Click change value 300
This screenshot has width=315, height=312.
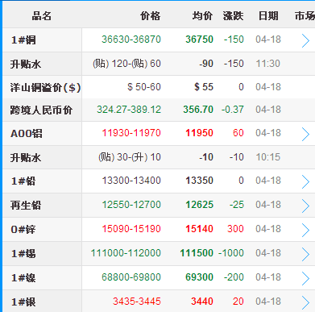pos(235,229)
